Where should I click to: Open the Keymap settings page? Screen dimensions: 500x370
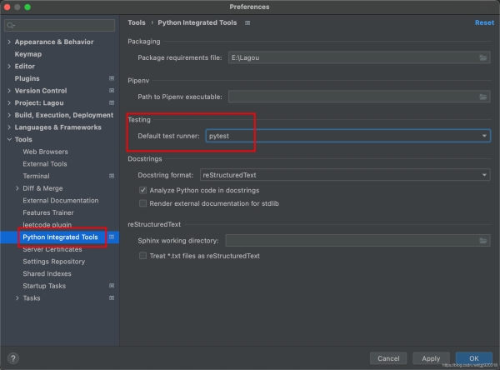click(x=27, y=54)
